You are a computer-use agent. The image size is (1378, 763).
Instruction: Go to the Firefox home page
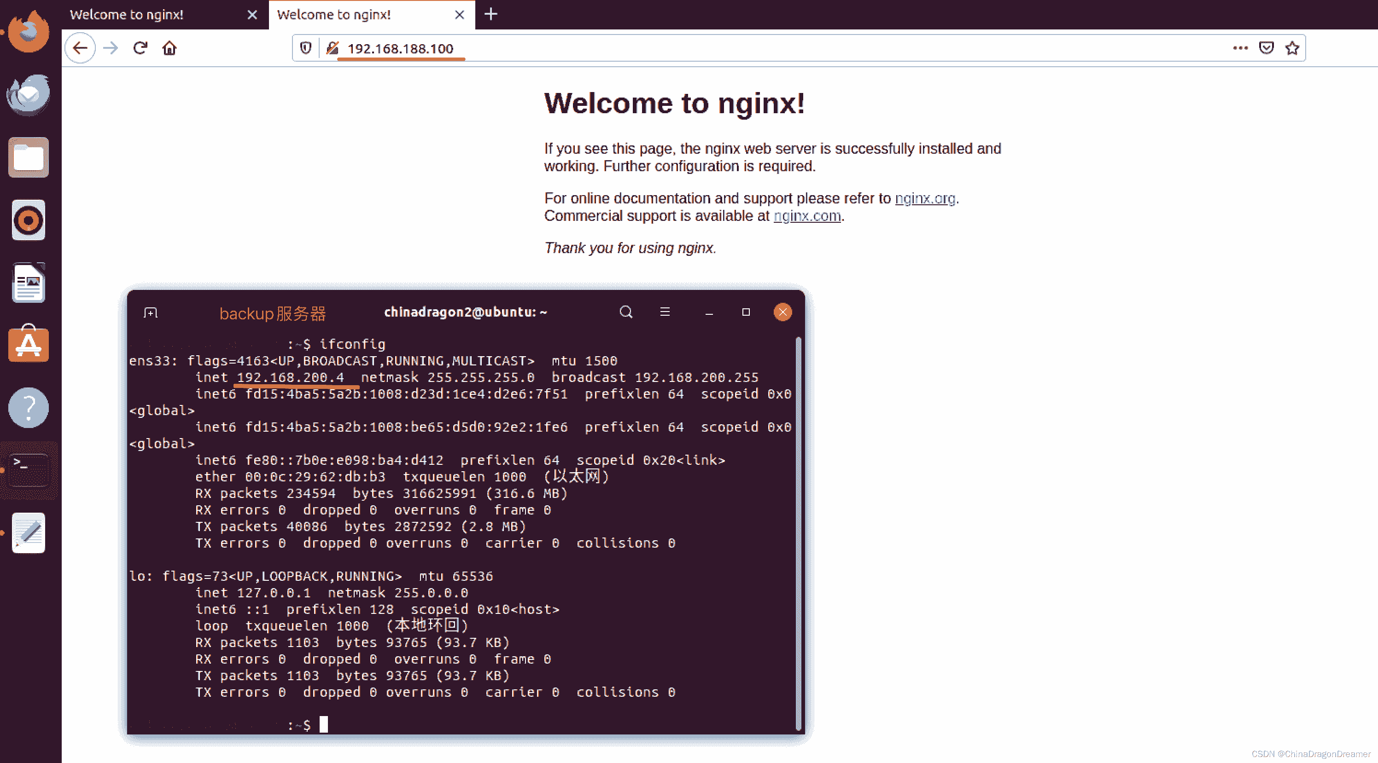pos(169,48)
